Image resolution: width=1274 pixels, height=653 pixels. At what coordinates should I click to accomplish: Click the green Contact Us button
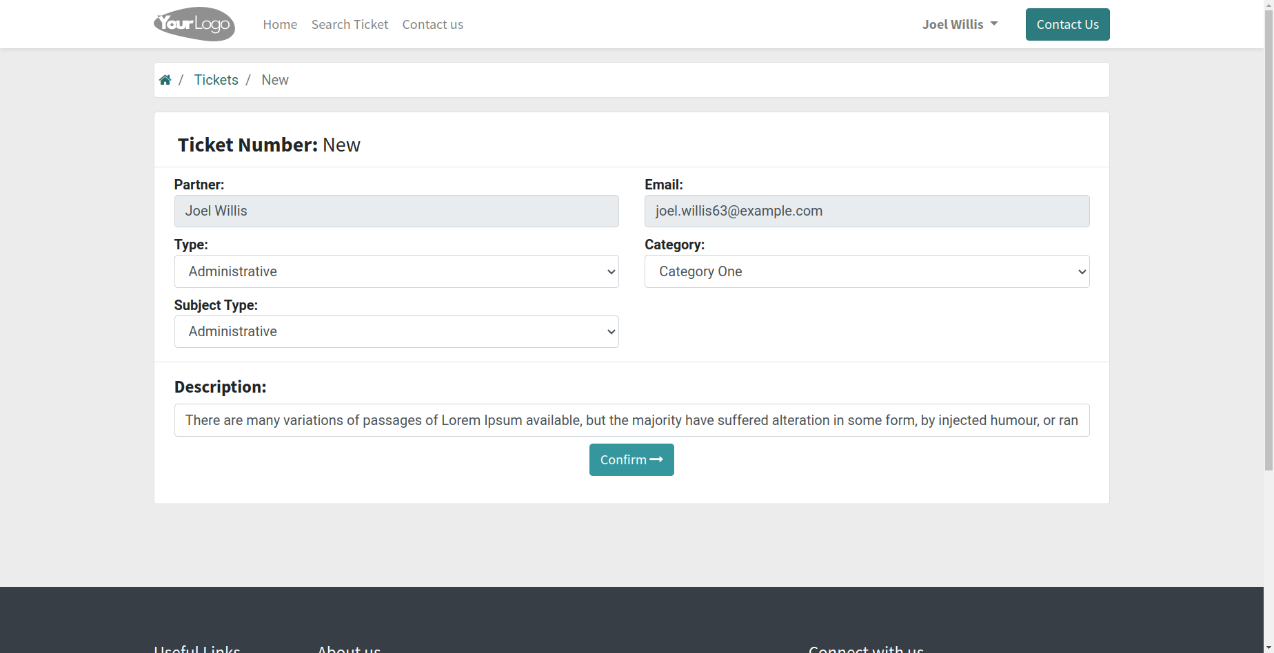click(x=1067, y=24)
